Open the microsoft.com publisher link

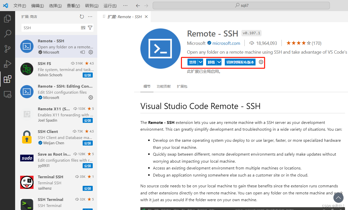click(x=226, y=43)
